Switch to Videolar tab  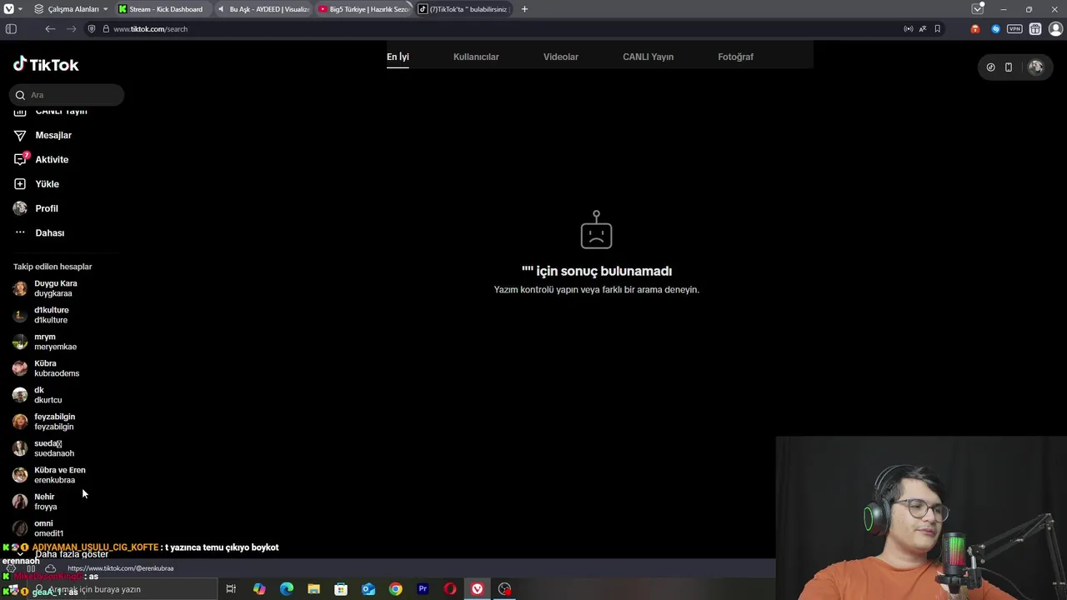[561, 57]
